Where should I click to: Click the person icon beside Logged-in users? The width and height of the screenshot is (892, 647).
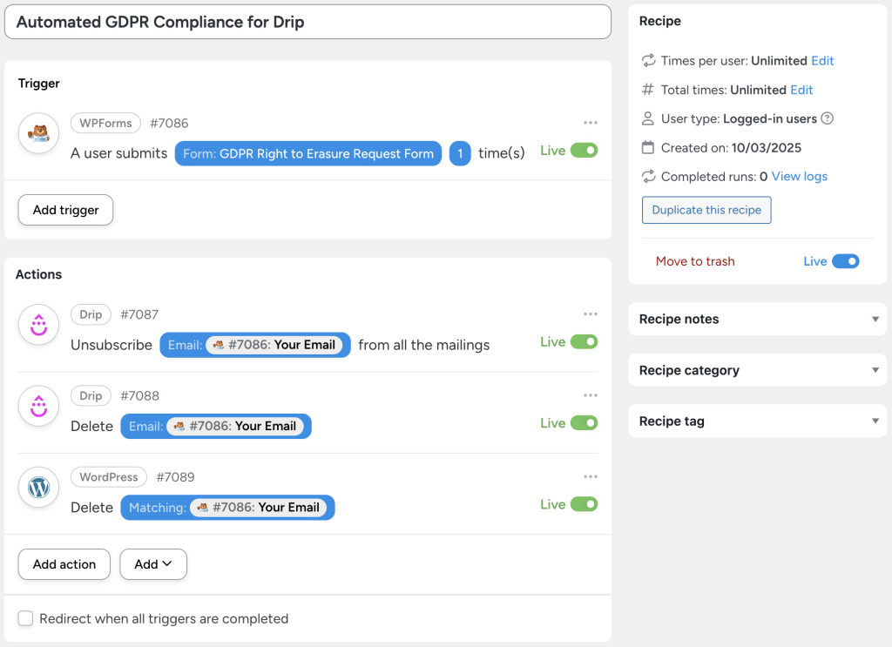click(x=646, y=118)
